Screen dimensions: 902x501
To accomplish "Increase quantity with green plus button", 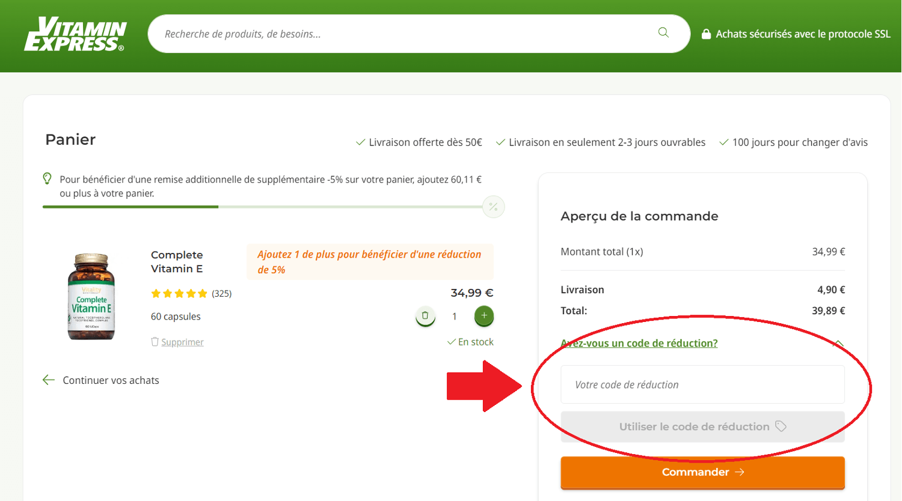I will coord(484,316).
